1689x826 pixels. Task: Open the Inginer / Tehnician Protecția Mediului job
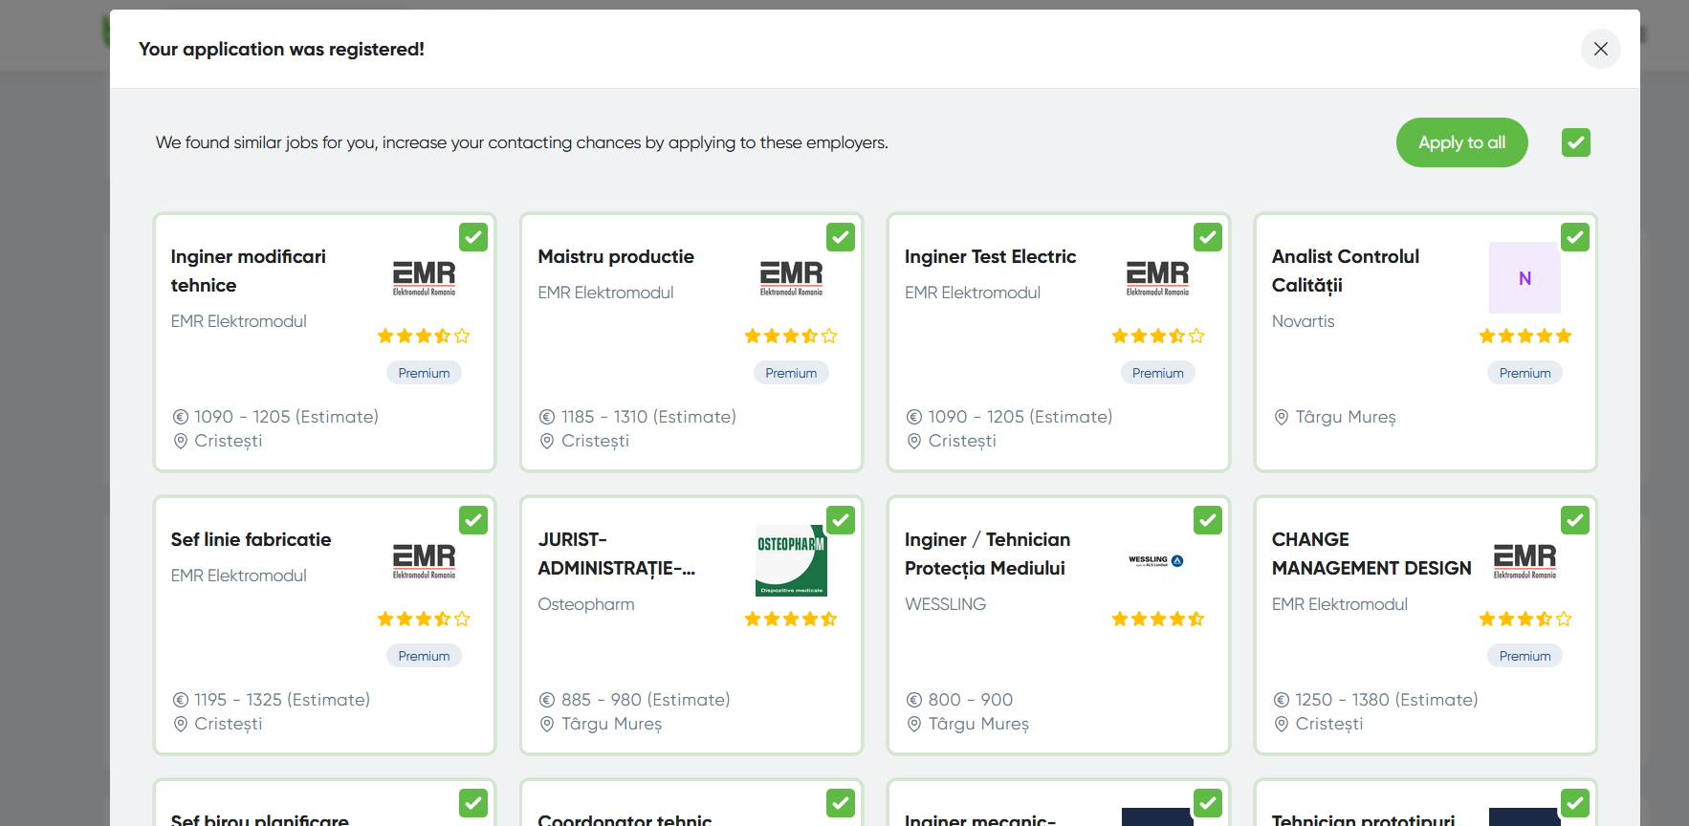click(986, 554)
